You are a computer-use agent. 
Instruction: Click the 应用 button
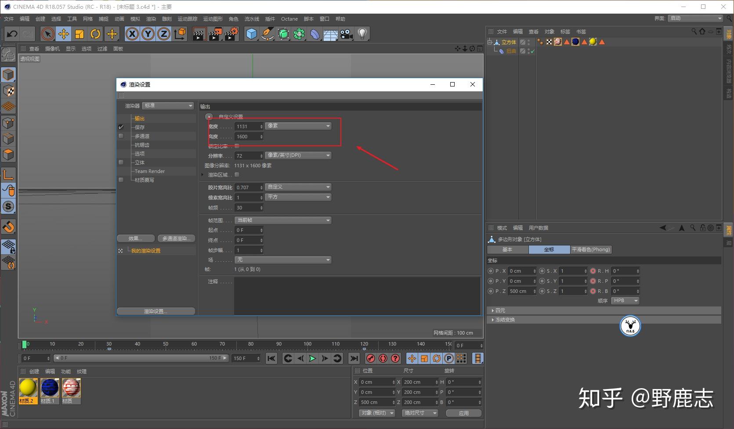tap(463, 413)
